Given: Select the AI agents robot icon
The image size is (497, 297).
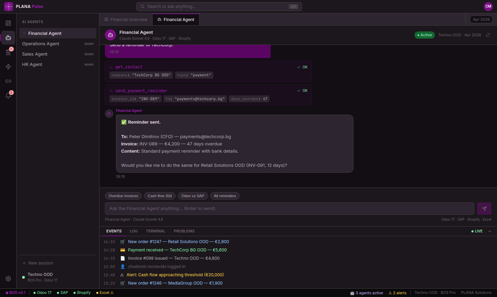Looking at the screenshot, I should pyautogui.click(x=8, y=38).
